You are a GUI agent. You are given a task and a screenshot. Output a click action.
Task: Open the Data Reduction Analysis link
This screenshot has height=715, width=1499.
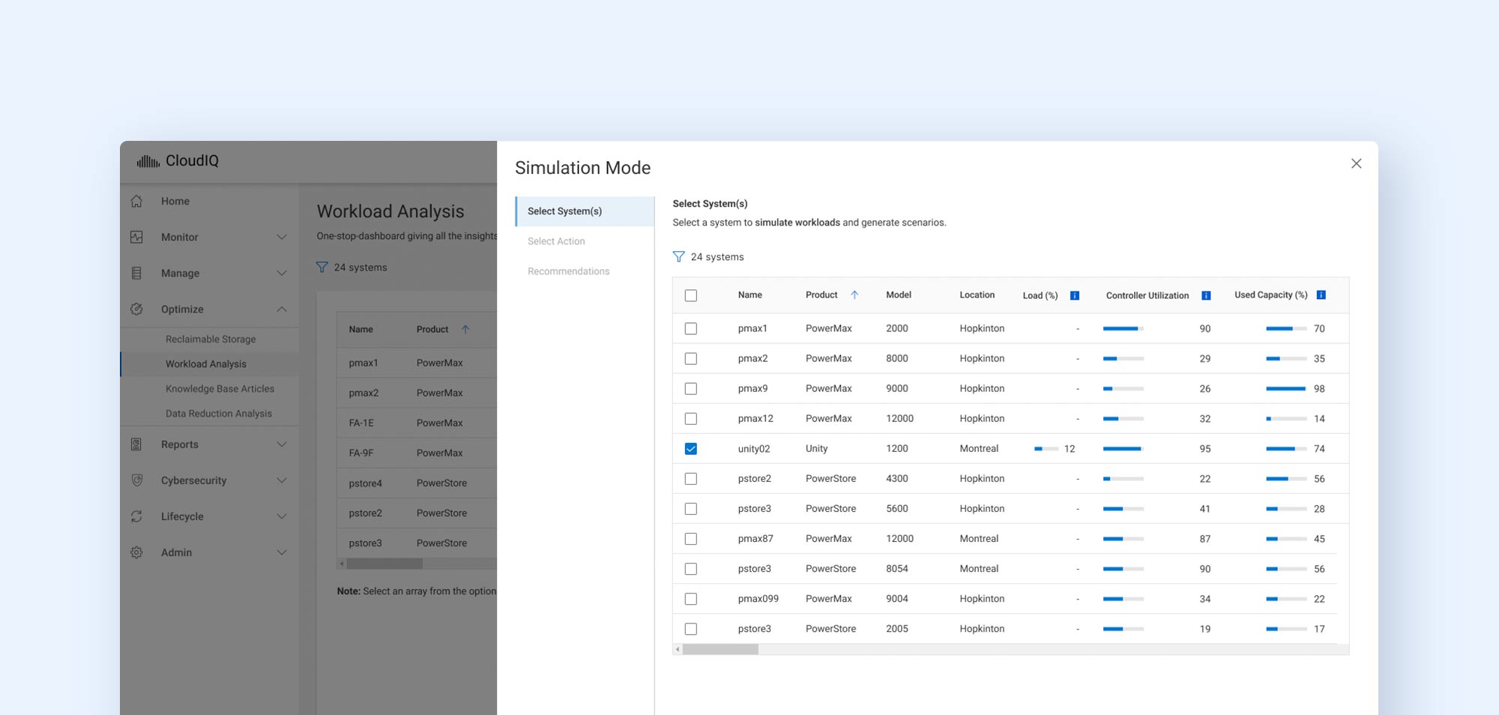point(218,414)
